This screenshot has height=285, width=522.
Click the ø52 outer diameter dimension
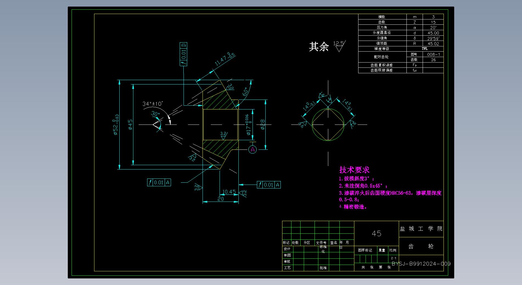pos(116,125)
